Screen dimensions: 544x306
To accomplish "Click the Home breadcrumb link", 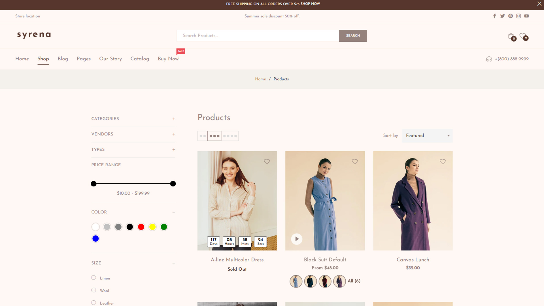I will pos(260,79).
